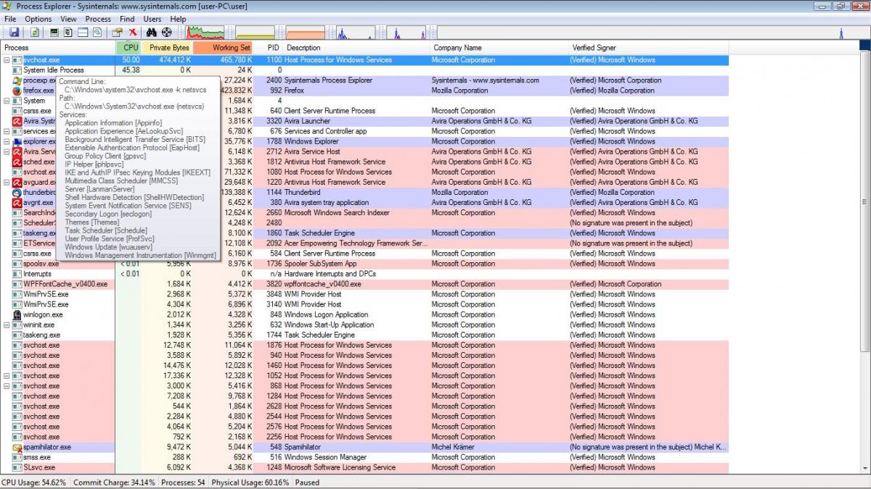Image resolution: width=871 pixels, height=489 pixels.
Task: Sort by the PID column header
Action: tap(269, 48)
